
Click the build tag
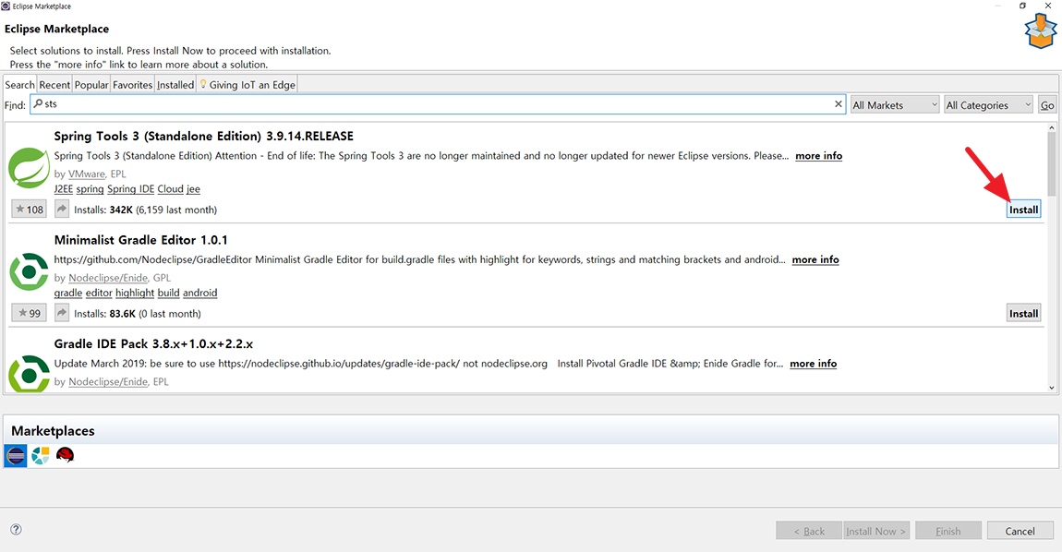click(x=169, y=293)
